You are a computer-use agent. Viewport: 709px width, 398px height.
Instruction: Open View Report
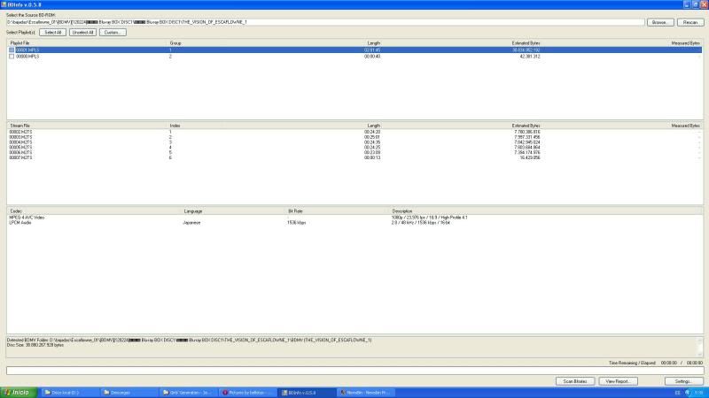coord(618,381)
